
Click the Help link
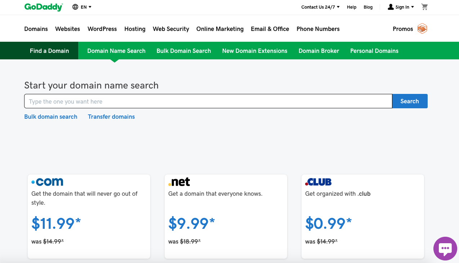click(352, 7)
